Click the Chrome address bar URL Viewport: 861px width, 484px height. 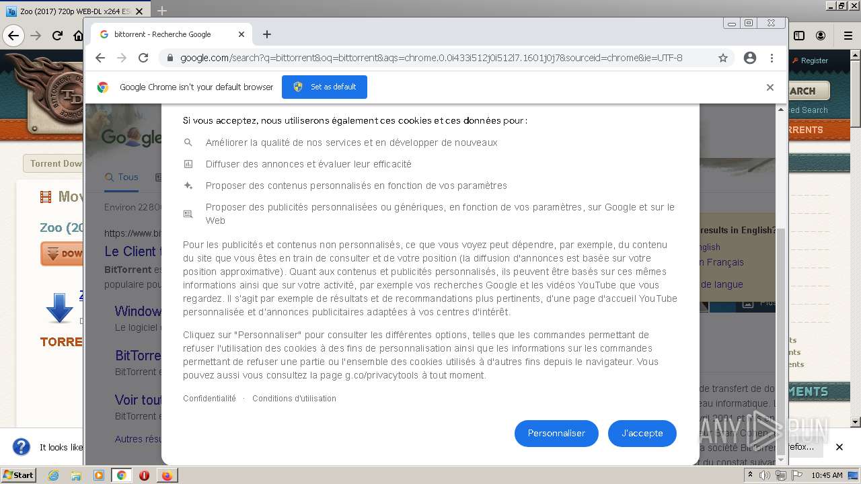coord(431,58)
